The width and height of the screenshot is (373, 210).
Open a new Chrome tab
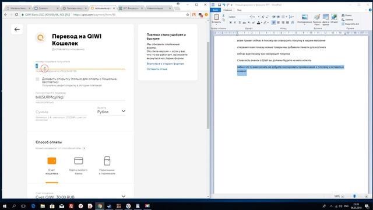click(x=177, y=8)
